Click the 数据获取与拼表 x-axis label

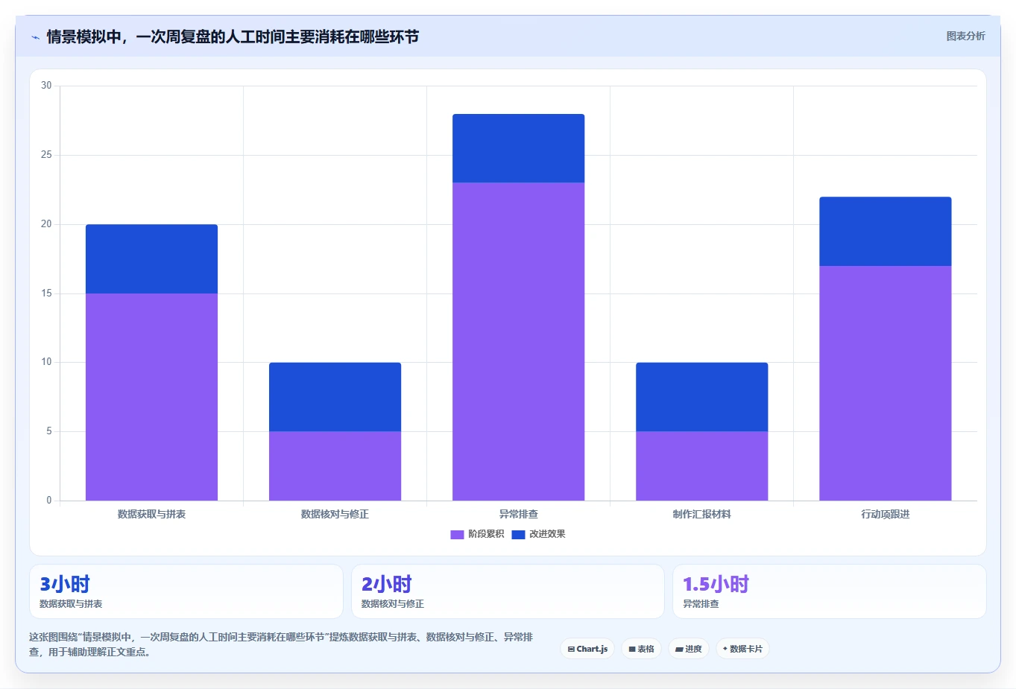[151, 514]
